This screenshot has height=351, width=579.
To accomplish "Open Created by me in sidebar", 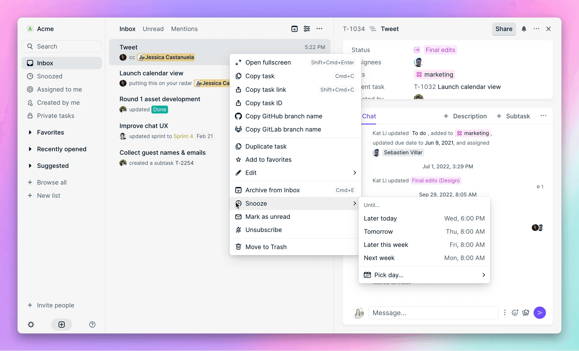I will [x=62, y=102].
